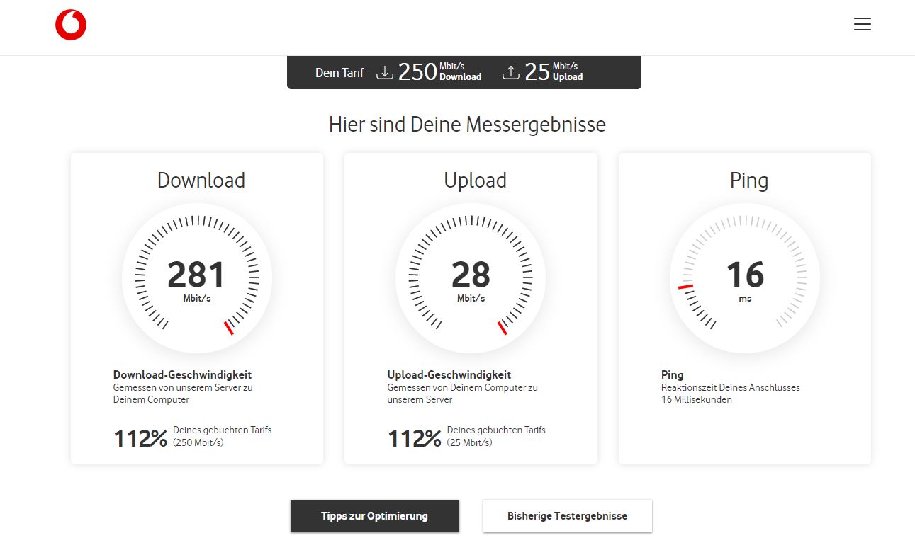The image size is (915, 555).
Task: Click the Vodafone logo
Action: [72, 23]
